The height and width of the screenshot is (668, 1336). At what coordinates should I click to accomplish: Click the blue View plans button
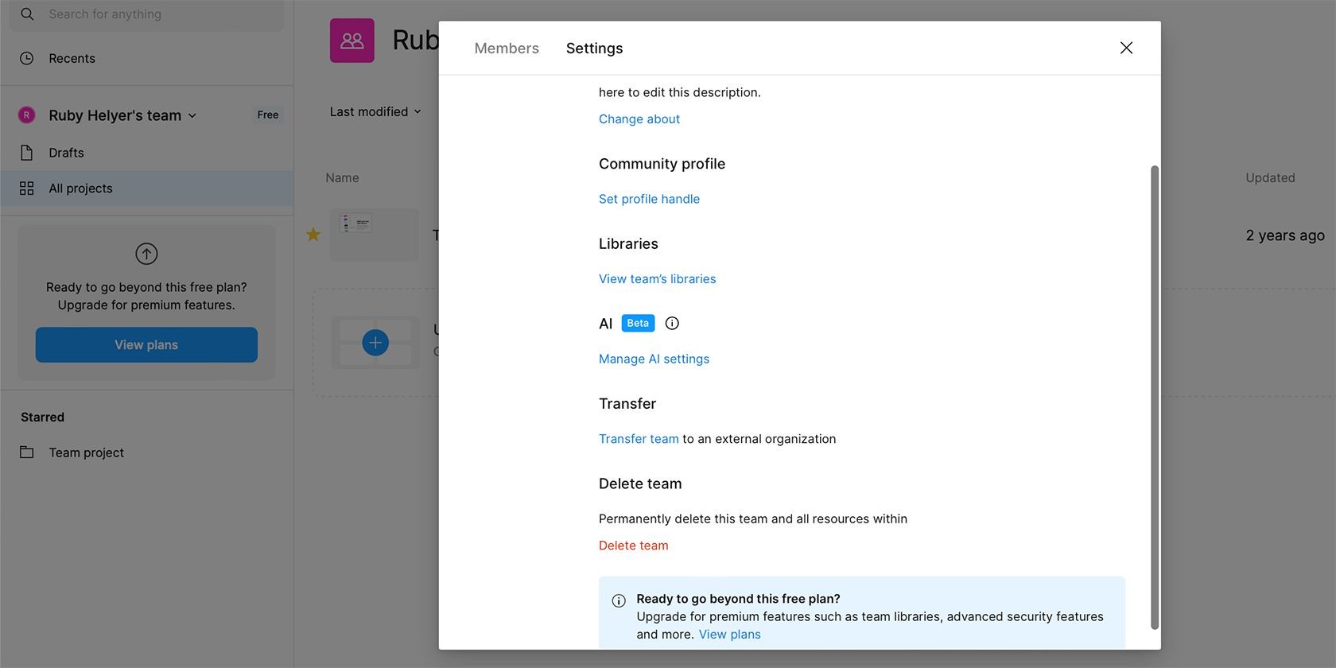(x=146, y=344)
